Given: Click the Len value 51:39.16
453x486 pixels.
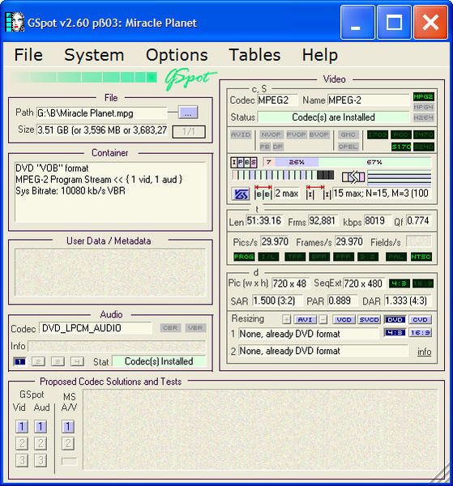Looking at the screenshot, I should point(265,220).
